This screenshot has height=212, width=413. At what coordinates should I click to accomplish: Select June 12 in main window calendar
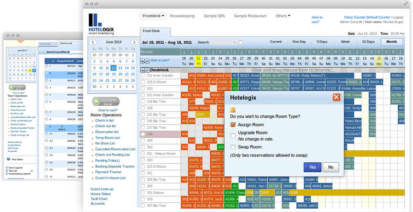click(113, 68)
